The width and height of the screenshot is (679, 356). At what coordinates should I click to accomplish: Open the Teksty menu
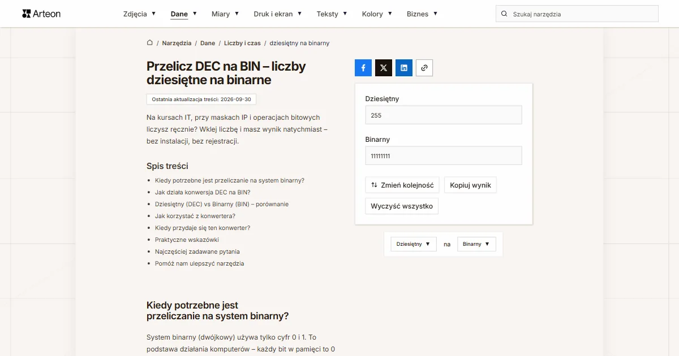pyautogui.click(x=332, y=14)
